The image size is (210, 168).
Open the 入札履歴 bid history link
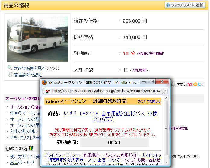(139, 70)
